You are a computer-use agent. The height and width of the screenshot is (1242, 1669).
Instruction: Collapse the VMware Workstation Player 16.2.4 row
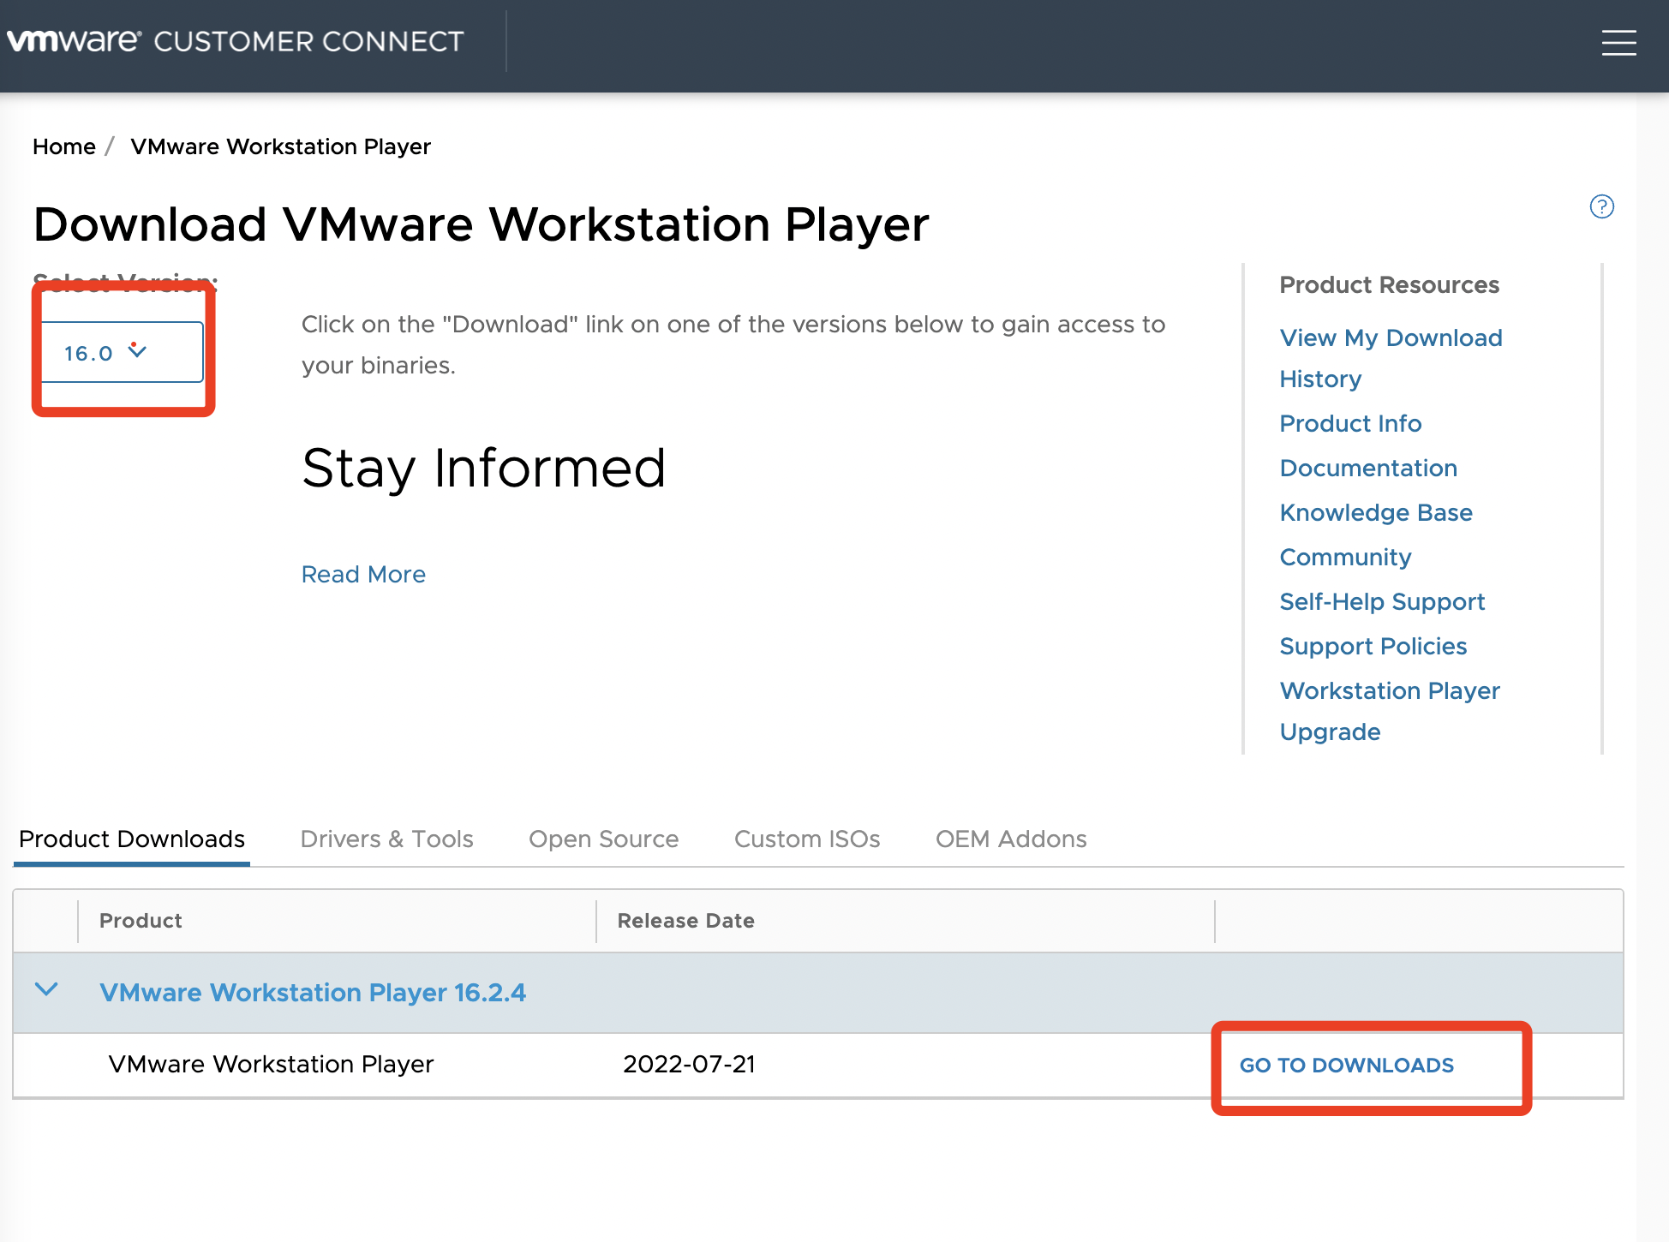click(x=46, y=990)
